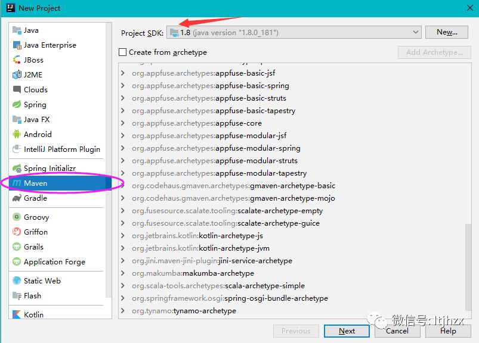Expand scalate-archetype-empty node
Image resolution: width=479 pixels, height=343 pixels.
click(x=123, y=210)
